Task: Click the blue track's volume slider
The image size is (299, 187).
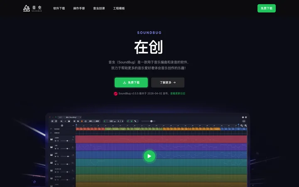Action: click(x=65, y=157)
